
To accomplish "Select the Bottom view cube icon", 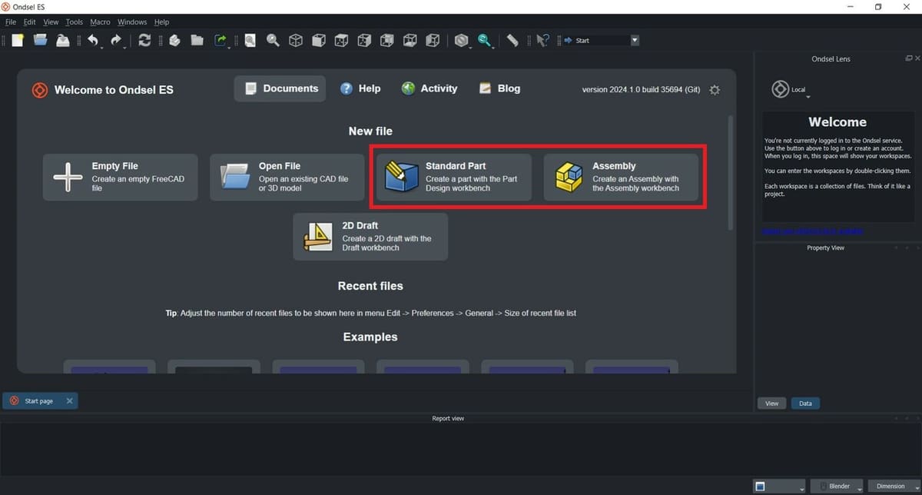I will [x=410, y=41].
